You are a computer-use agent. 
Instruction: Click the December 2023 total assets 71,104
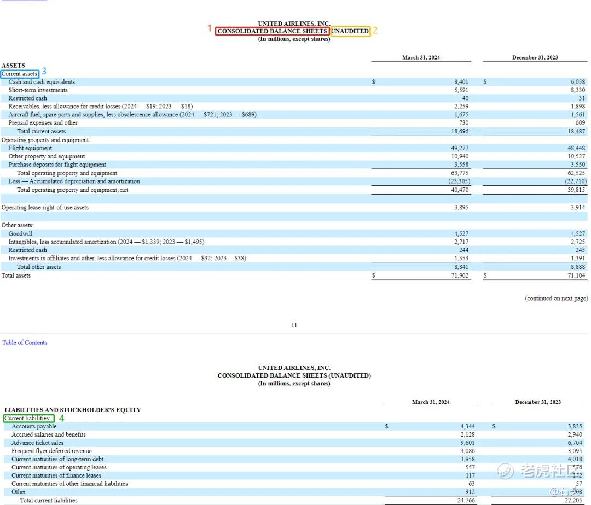point(576,275)
